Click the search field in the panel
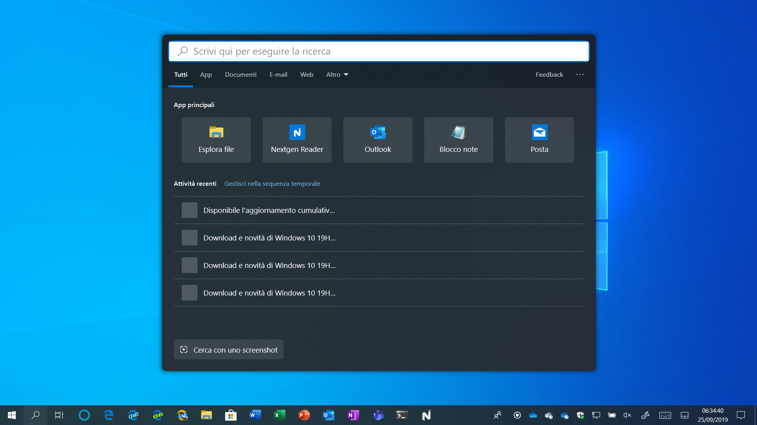The height and width of the screenshot is (425, 757). [379, 51]
